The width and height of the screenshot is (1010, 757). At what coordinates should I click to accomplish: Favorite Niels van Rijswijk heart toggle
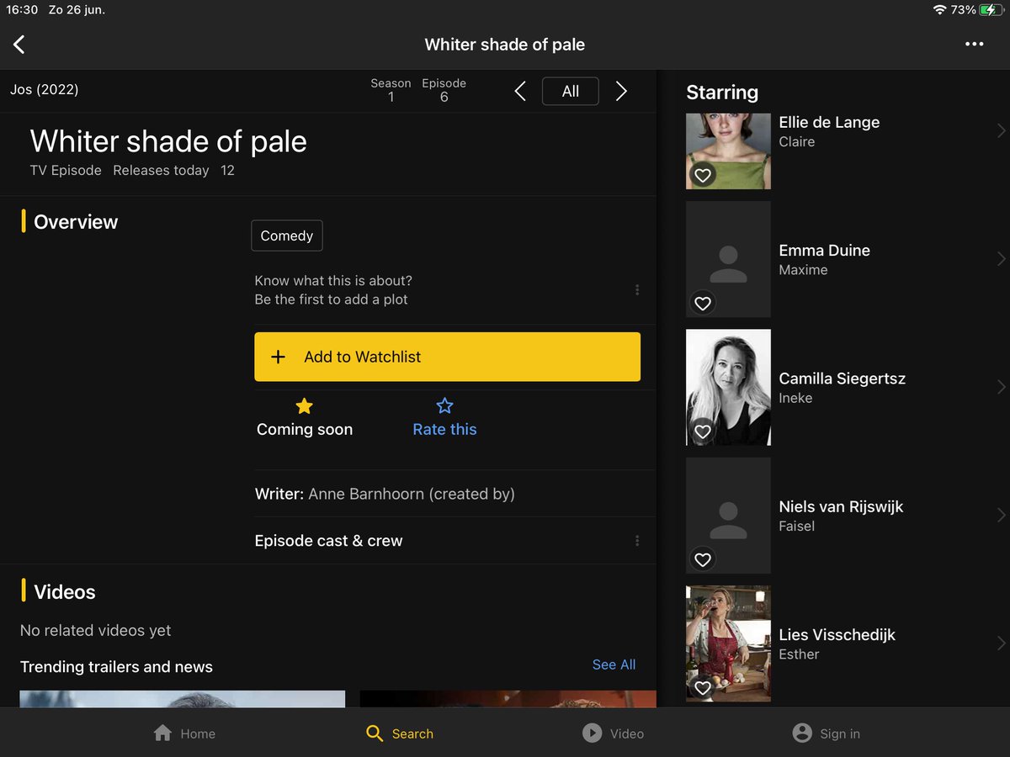click(703, 559)
